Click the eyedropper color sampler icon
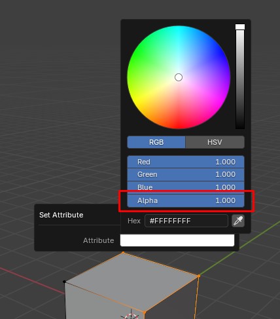280x319 pixels. pos(238,221)
